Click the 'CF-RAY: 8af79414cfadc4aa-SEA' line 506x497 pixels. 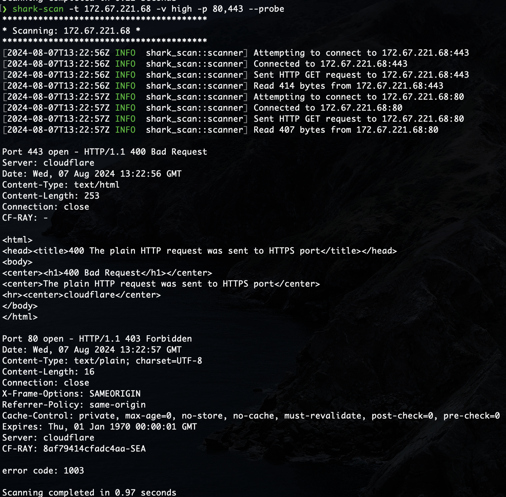coord(74,449)
